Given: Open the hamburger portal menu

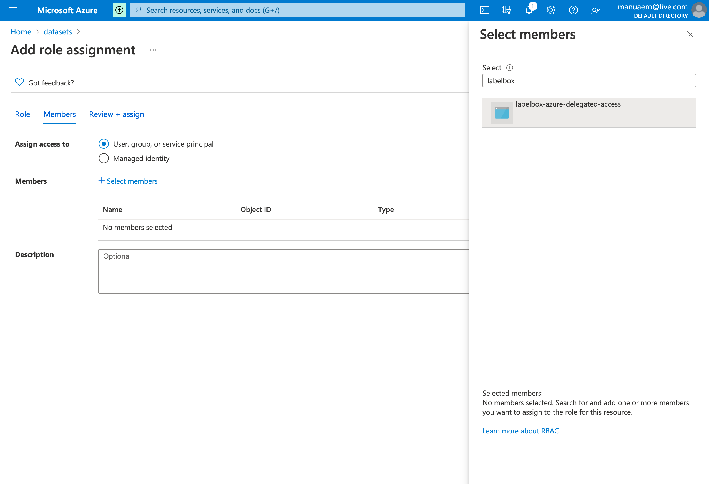Looking at the screenshot, I should (x=13, y=10).
